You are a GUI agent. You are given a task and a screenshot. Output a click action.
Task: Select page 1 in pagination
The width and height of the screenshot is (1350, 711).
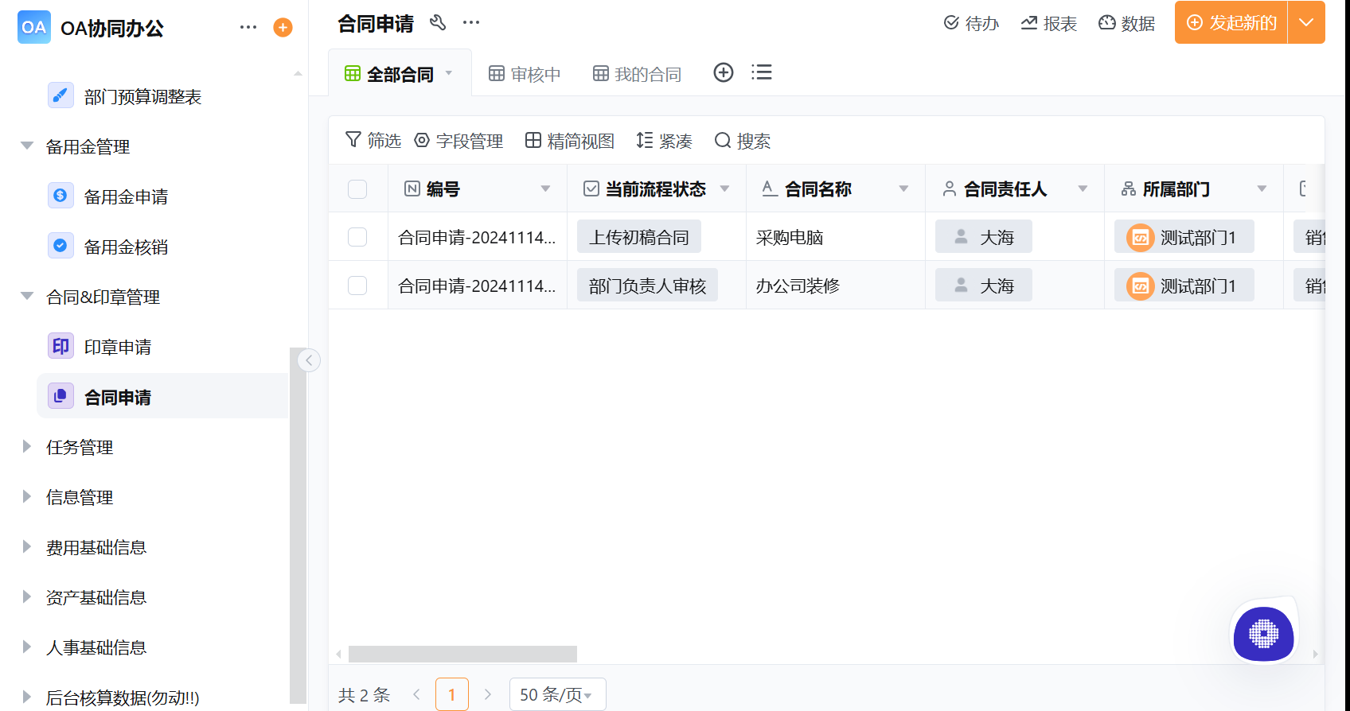click(452, 694)
